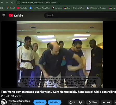
Task: Focus the YouTube Search field
Action: coord(80,15)
